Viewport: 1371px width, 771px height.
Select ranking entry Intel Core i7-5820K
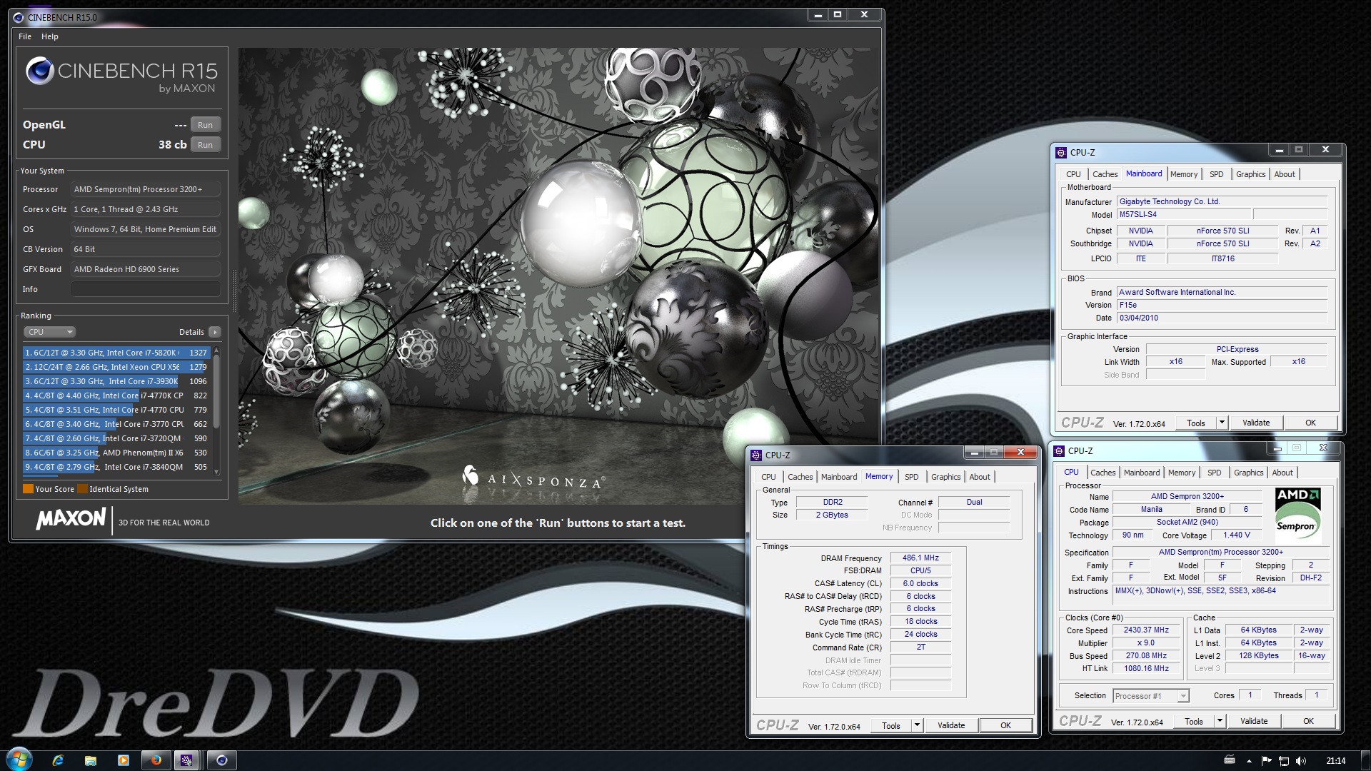[116, 353]
